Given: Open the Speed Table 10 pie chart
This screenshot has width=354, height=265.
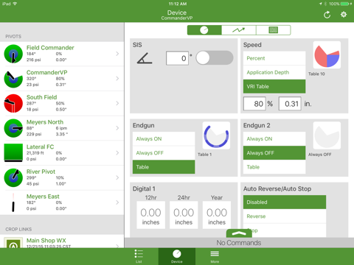Looking at the screenshot, I should [x=327, y=55].
